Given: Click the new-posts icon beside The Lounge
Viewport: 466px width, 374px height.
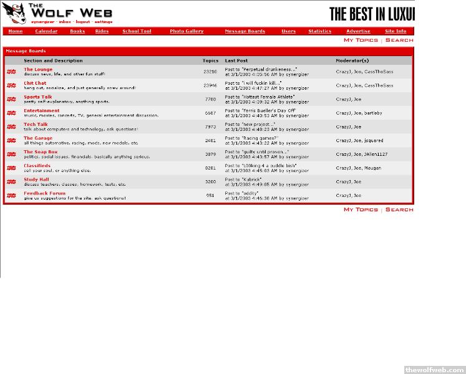Looking at the screenshot, I should coord(11,72).
